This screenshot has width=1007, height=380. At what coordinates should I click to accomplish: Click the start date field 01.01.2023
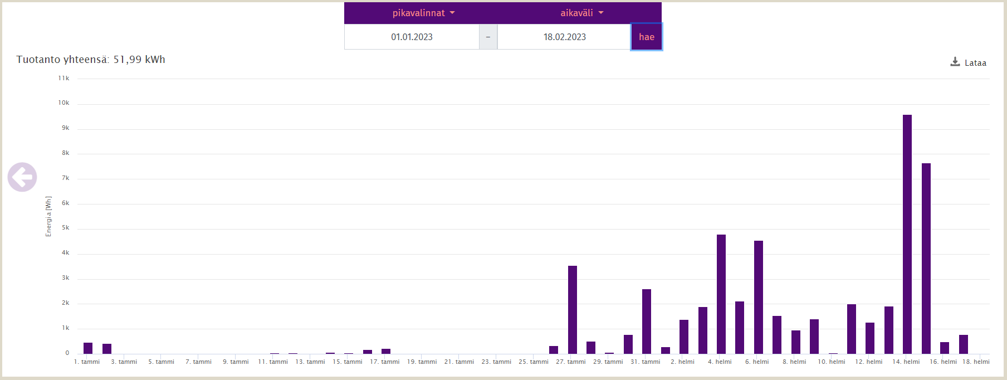point(412,37)
